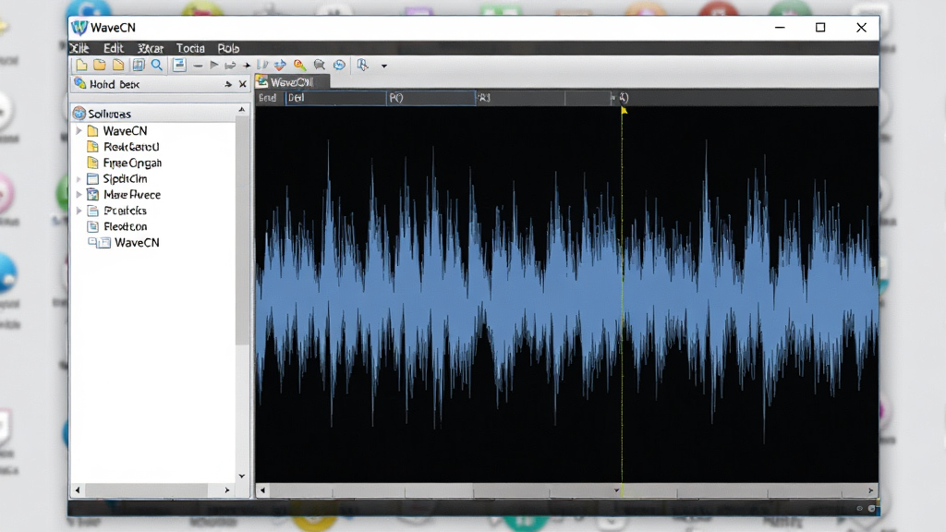Click the tree panel's scroll-down arrow

click(x=242, y=476)
